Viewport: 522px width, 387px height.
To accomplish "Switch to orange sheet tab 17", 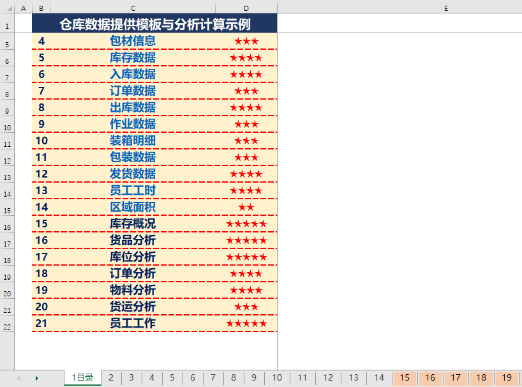I will tap(456, 377).
